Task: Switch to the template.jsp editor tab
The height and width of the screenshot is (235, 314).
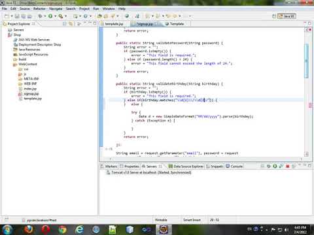Action: (x=114, y=23)
